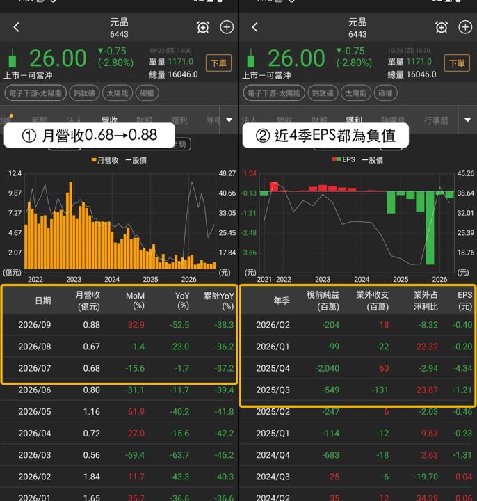Toggle EPS legend on right chart
The image size is (477, 501).
(x=343, y=159)
